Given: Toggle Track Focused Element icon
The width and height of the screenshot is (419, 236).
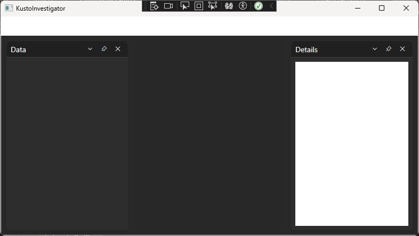Looking at the screenshot, I should point(213,6).
